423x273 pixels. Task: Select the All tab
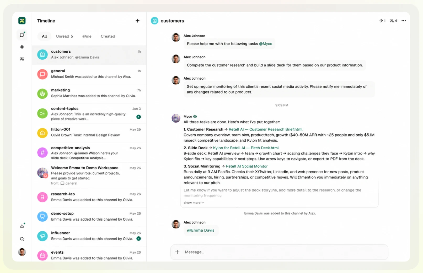coord(44,36)
